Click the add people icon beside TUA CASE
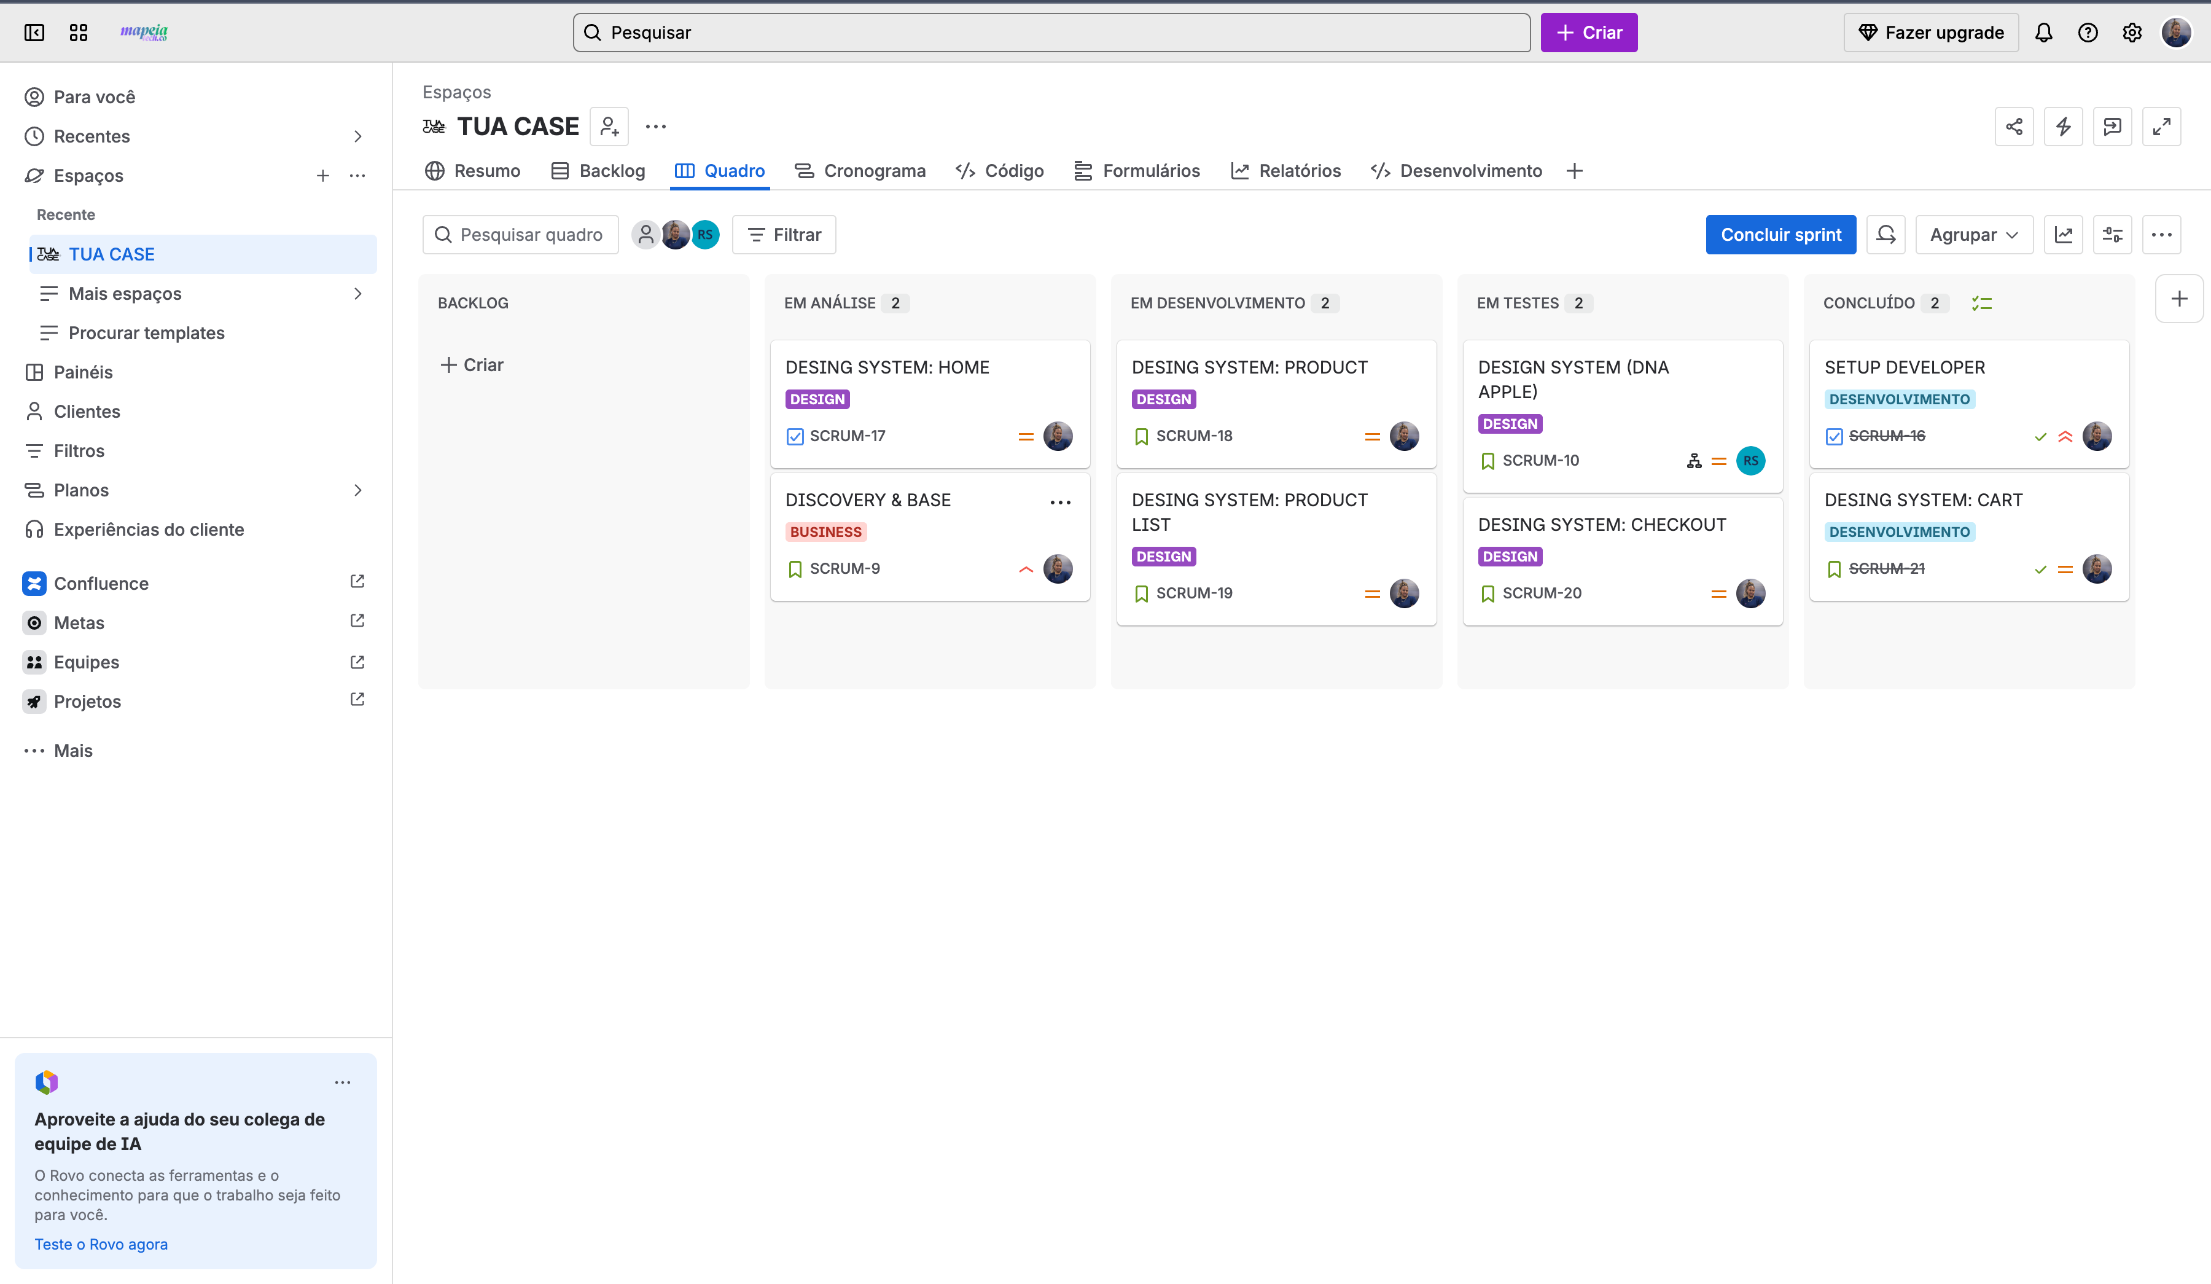Screen dimensions: 2211x1284 pos(609,127)
